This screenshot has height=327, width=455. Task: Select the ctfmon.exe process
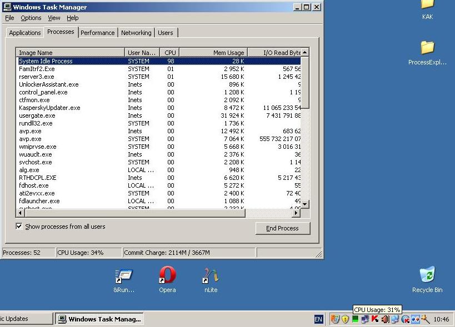[158, 100]
